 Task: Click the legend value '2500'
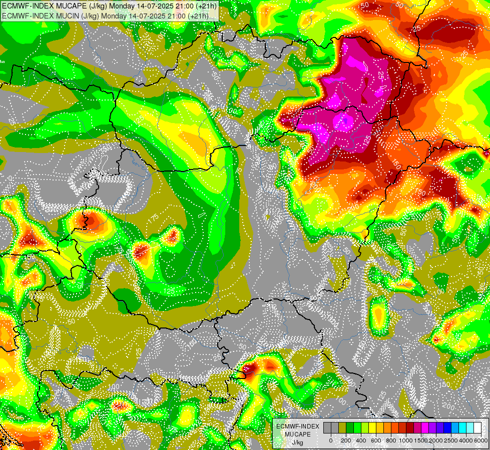click(451, 440)
